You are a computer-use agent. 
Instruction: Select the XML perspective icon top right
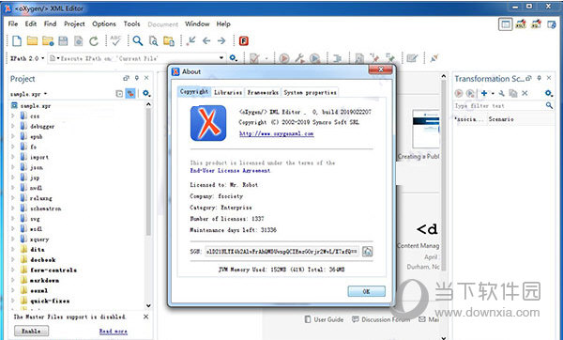(x=505, y=24)
